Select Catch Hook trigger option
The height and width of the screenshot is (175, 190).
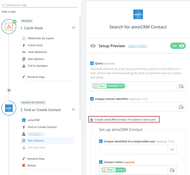click(35, 45)
